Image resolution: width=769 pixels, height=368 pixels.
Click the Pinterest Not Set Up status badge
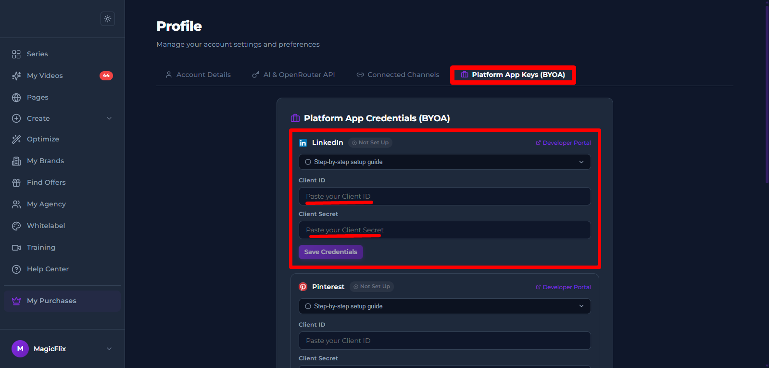coord(372,286)
